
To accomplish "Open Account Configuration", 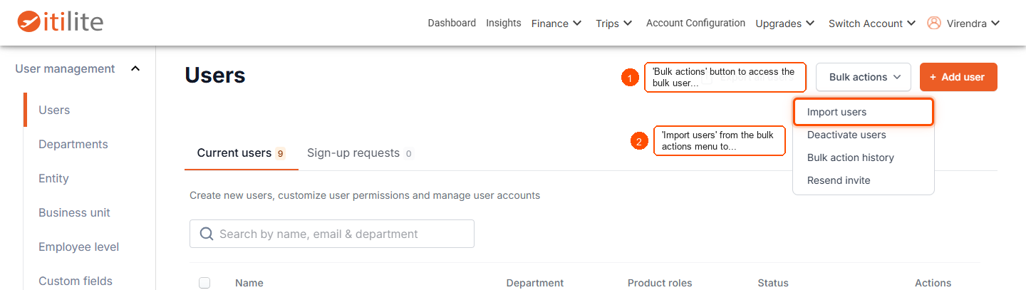I will [x=695, y=23].
